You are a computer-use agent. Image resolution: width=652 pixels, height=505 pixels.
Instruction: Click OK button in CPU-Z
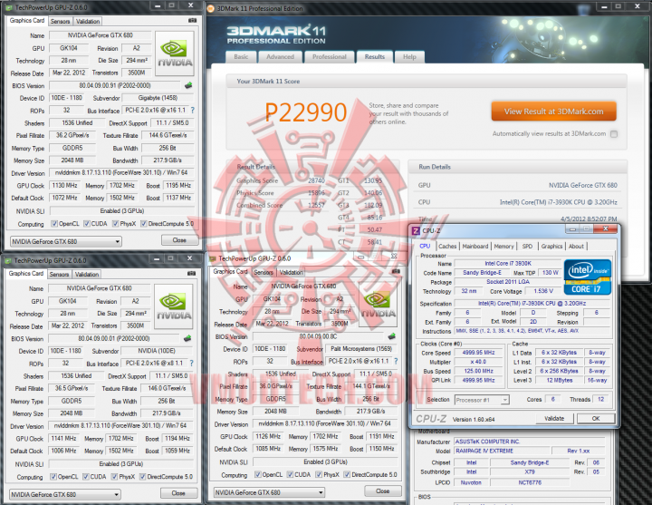coord(596,418)
